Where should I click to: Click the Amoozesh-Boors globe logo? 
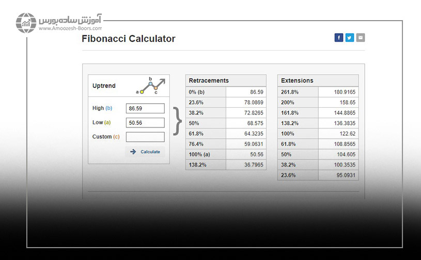click(x=26, y=23)
